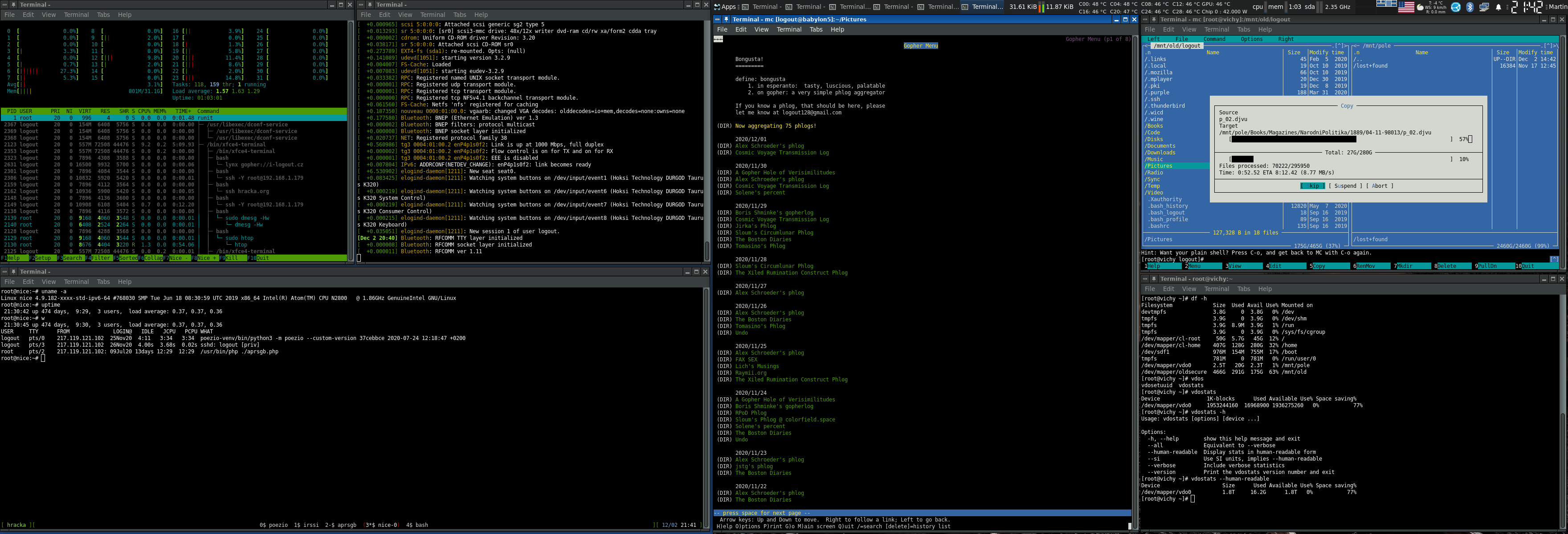Click the weather moon icon in panel
Screen dimensions: 1568x534
(x=1420, y=7)
